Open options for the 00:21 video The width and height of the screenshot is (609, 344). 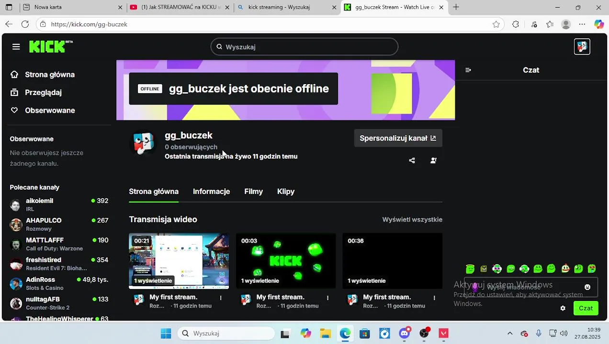[x=221, y=298]
